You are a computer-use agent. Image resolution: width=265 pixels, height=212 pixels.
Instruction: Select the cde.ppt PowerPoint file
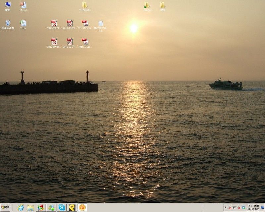[23, 6]
